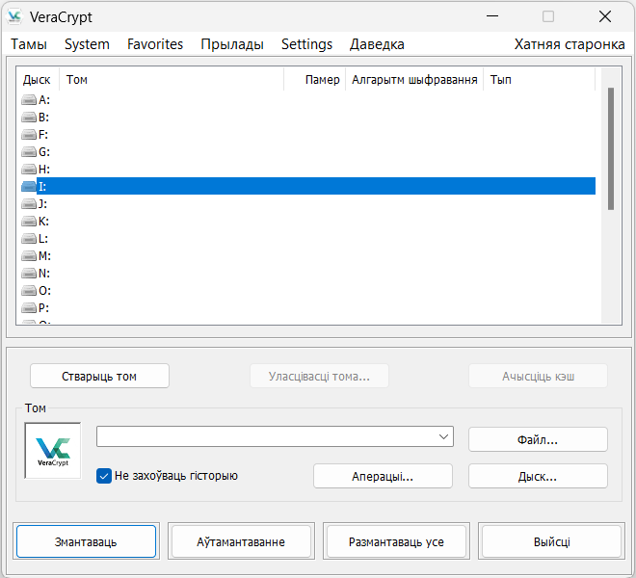Select the A: drive letter text
Image resolution: width=636 pixels, height=578 pixels.
tap(44, 100)
